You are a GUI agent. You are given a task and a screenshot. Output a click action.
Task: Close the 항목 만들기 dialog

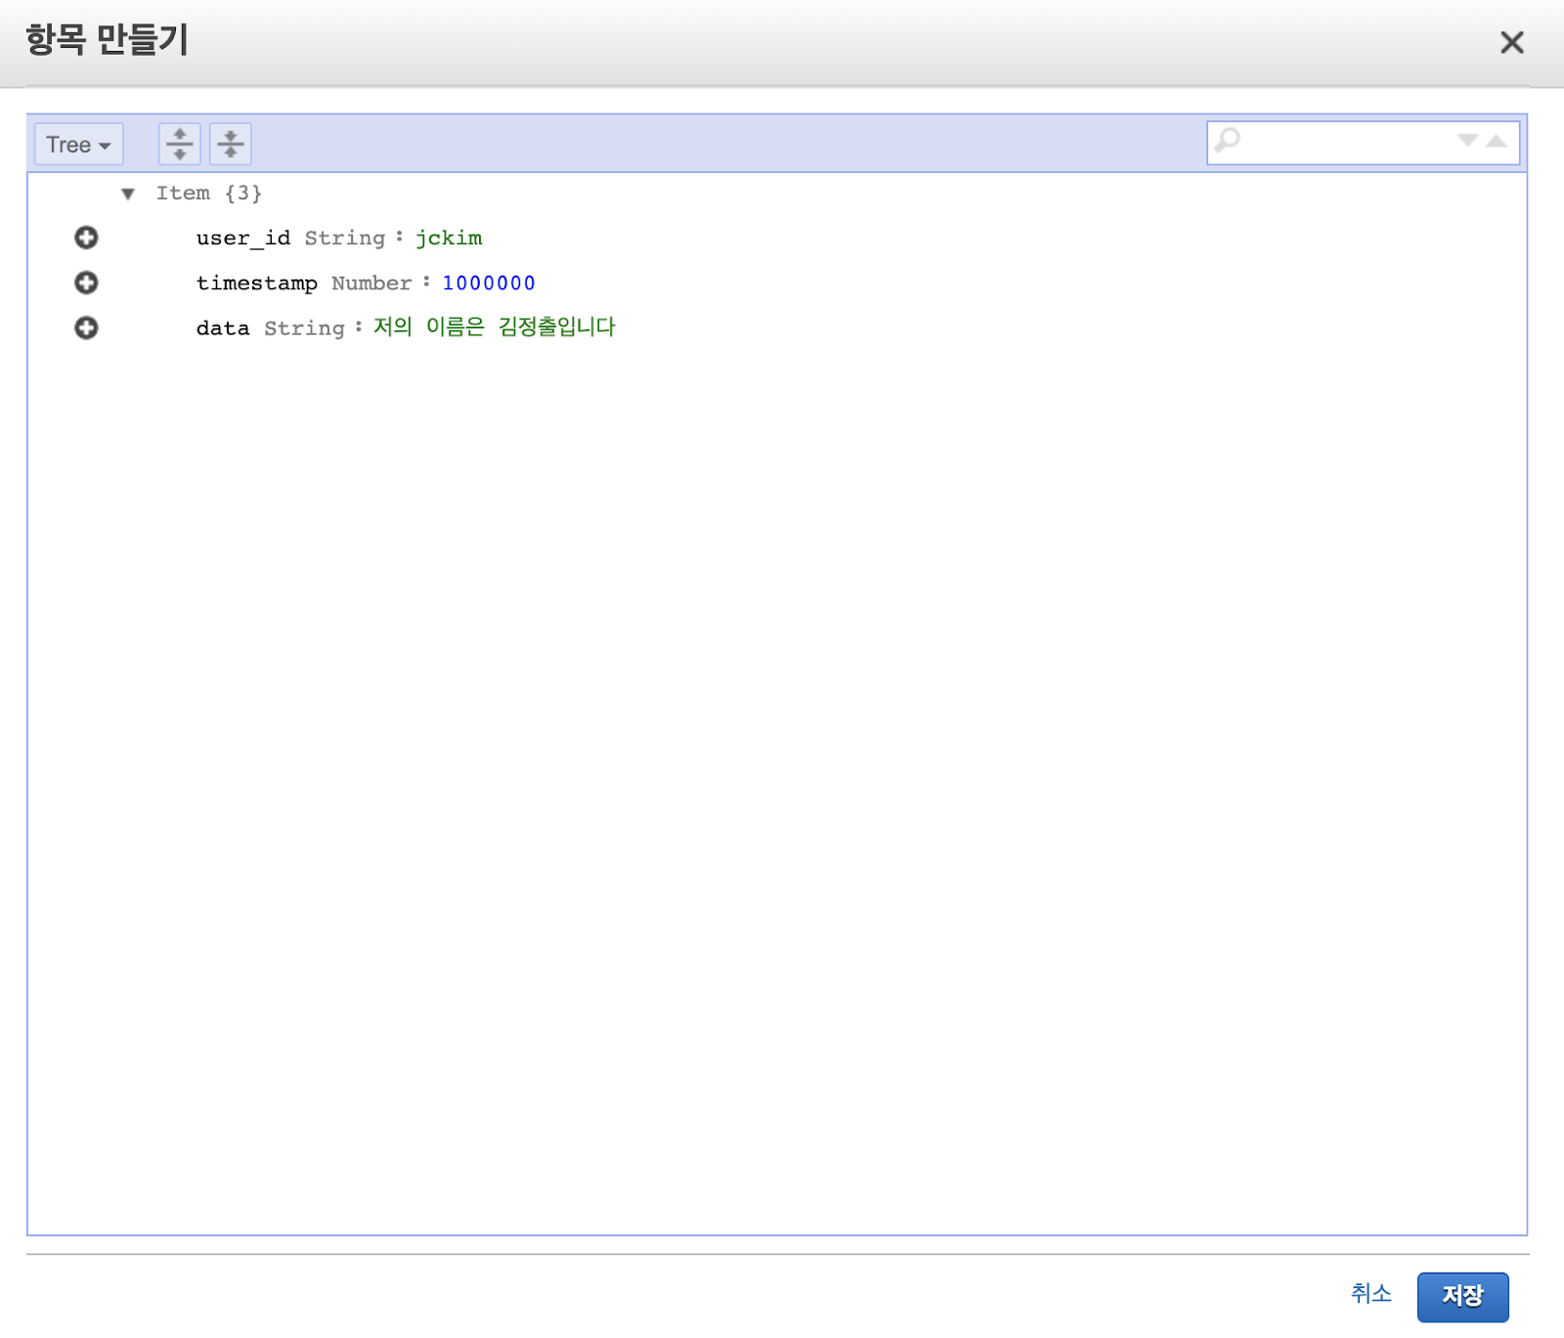coord(1511,42)
